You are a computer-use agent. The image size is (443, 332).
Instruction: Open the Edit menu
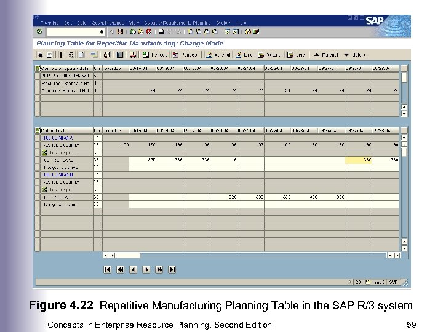pyautogui.click(x=68, y=23)
